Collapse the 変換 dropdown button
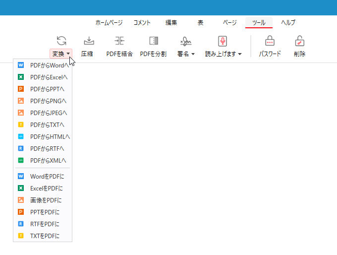Viewport: 337px width, 255px height. click(x=61, y=54)
